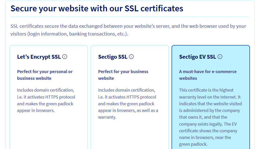Click the Let's Encrypt domain certification description text

click(46, 100)
